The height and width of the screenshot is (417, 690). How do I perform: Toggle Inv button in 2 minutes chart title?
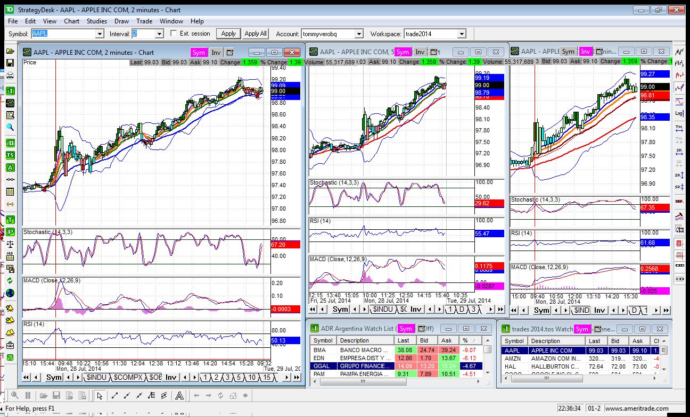pyautogui.click(x=216, y=52)
